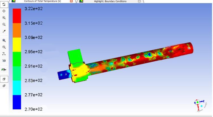Select the Zoom In/Out magnifier tool
Viewport: 213px width, 117px height.
pyautogui.click(x=4, y=18)
